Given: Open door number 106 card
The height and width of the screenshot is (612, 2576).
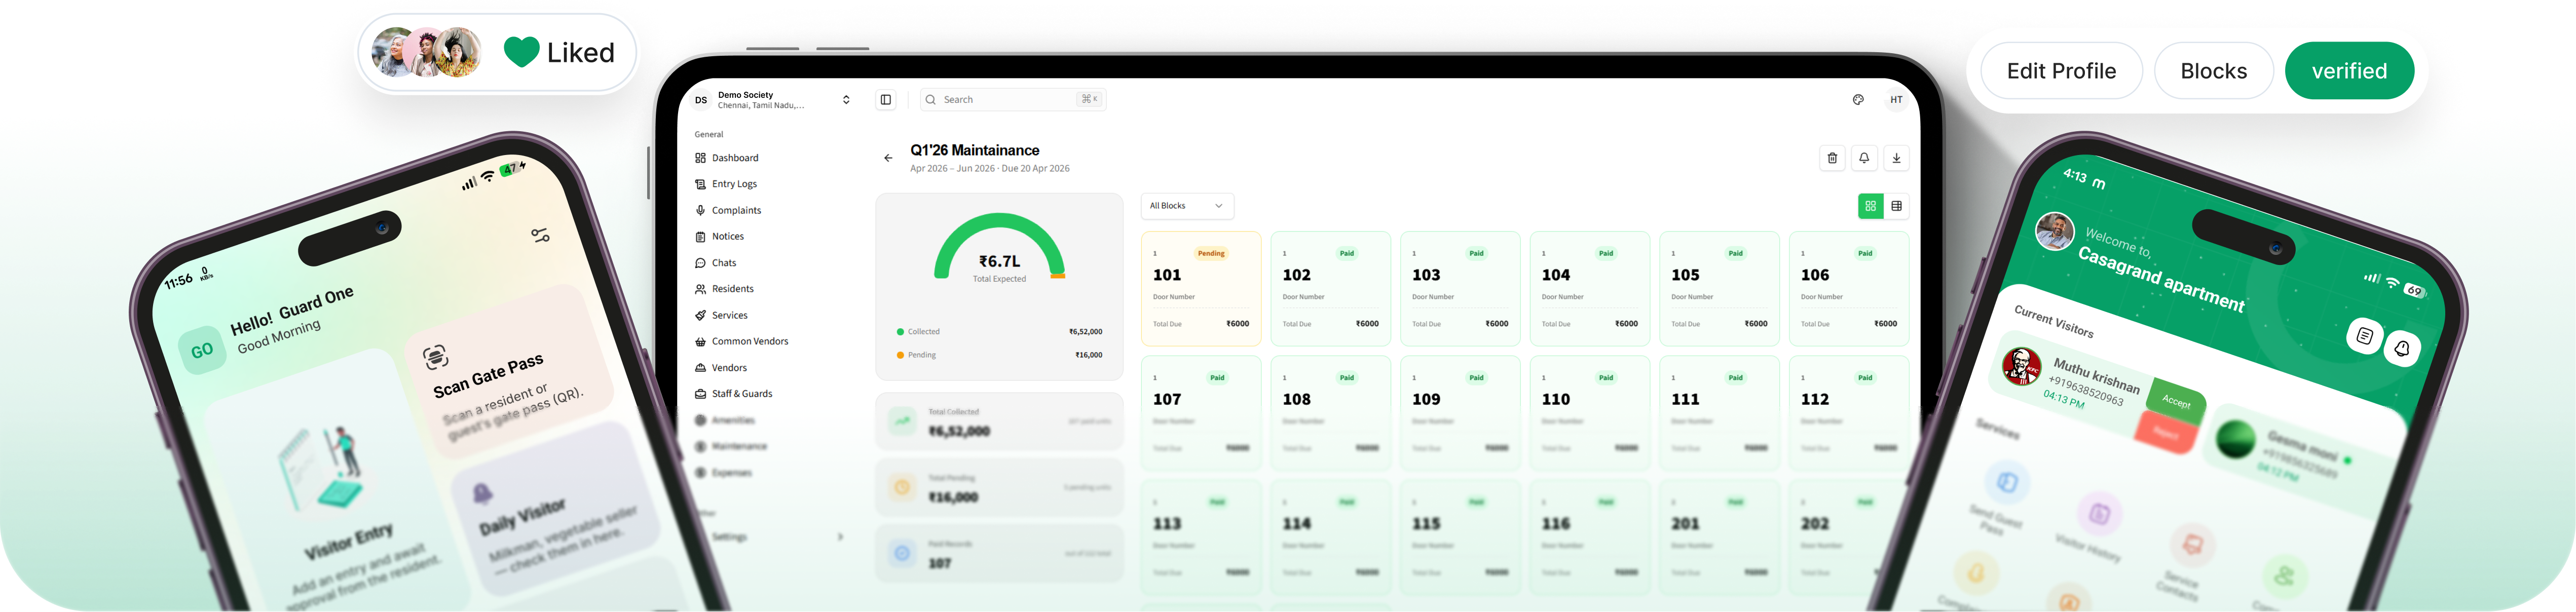Looking at the screenshot, I should click(1850, 289).
